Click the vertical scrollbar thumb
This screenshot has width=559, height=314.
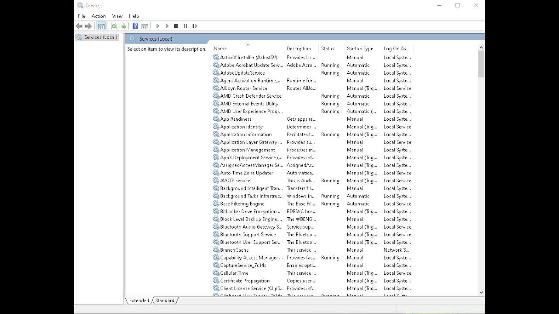click(481, 64)
